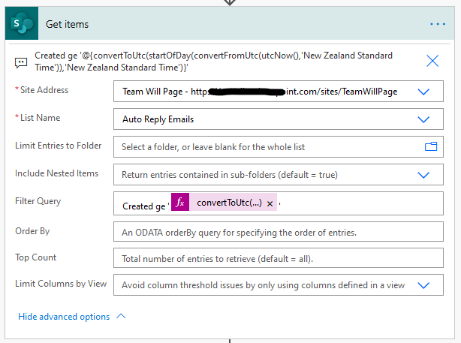
Task: Dismiss the comment with the X icon
Action: (432, 62)
